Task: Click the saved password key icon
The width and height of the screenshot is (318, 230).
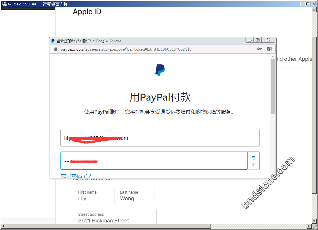Action: click(259, 49)
